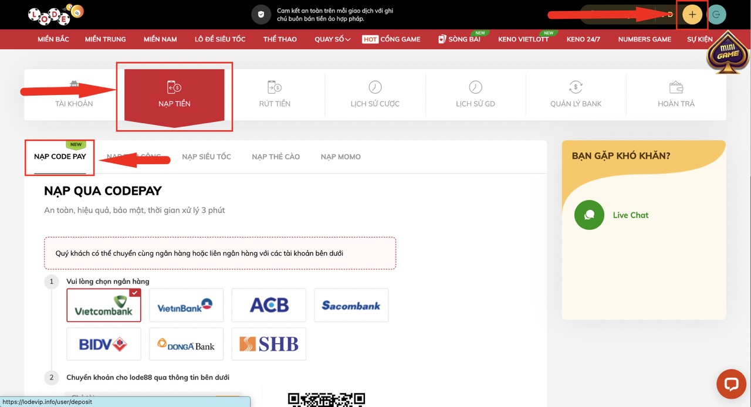Viewport: 751px width, 407px height.
Task: Click the Live Chat text link
Action: [x=631, y=215]
